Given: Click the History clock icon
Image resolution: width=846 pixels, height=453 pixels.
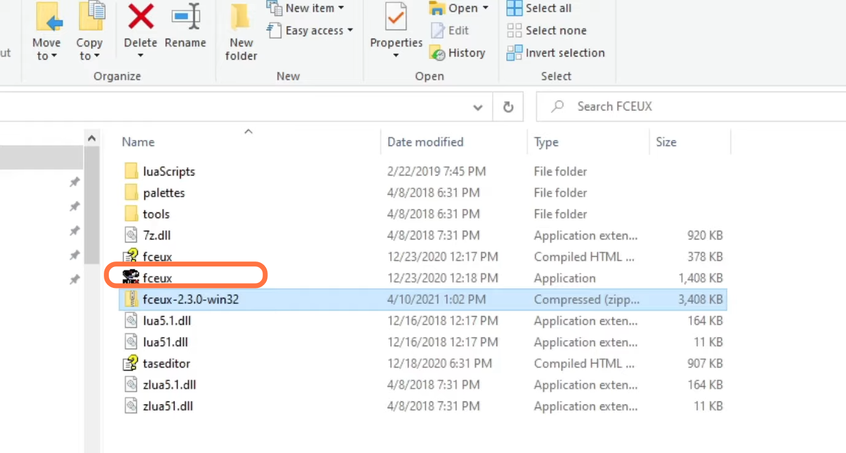Looking at the screenshot, I should coord(437,53).
